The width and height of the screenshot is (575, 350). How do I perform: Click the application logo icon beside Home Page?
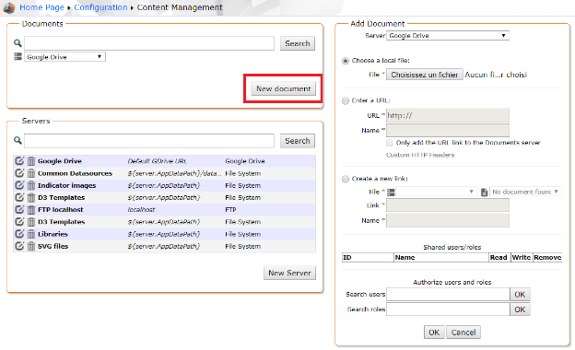[9, 7]
